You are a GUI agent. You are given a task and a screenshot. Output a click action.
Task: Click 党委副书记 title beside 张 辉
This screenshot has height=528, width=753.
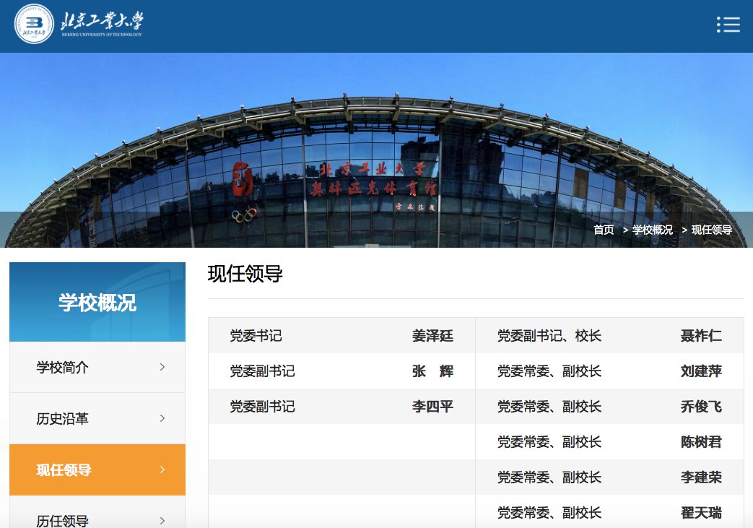262,371
